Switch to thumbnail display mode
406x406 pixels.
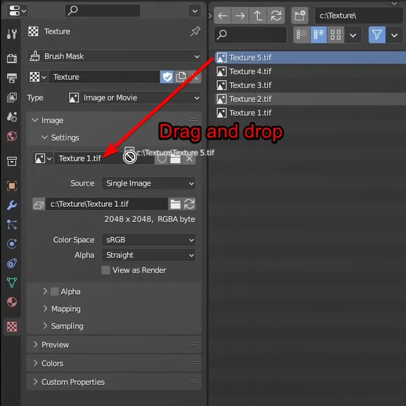pyautogui.click(x=335, y=34)
